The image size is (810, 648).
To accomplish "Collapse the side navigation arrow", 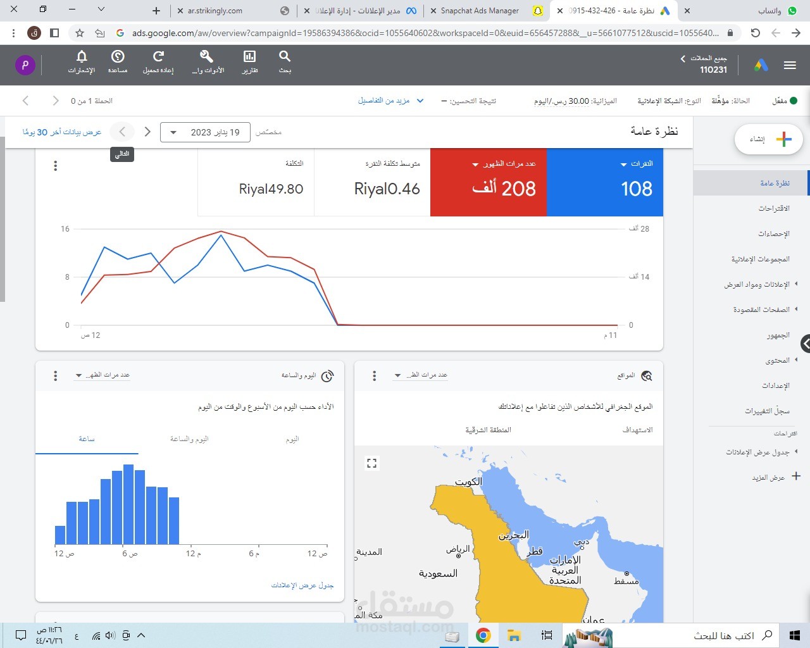I will pyautogui.click(x=805, y=344).
